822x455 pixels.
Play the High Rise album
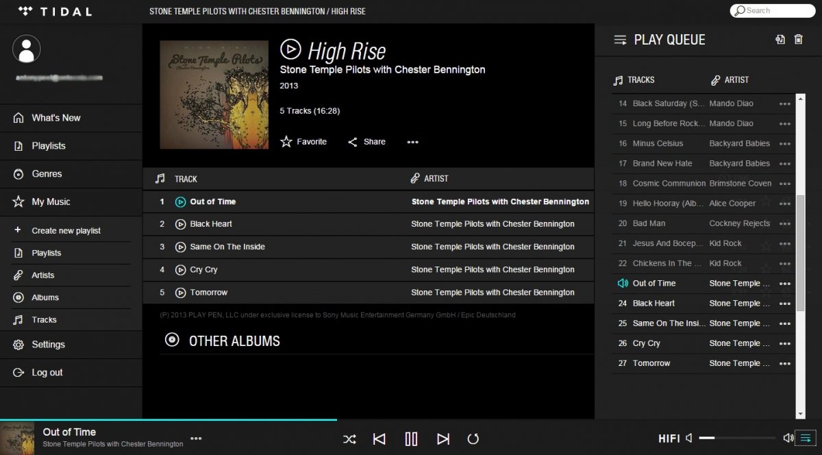click(x=290, y=49)
